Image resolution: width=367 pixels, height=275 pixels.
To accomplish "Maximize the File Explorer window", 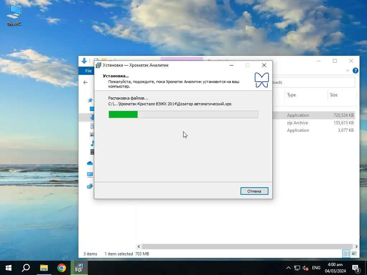I will click(x=335, y=61).
